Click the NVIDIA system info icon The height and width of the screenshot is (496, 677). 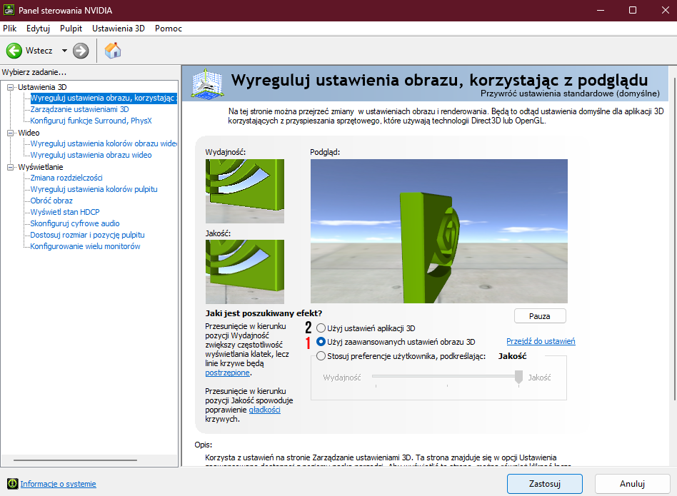(13, 483)
